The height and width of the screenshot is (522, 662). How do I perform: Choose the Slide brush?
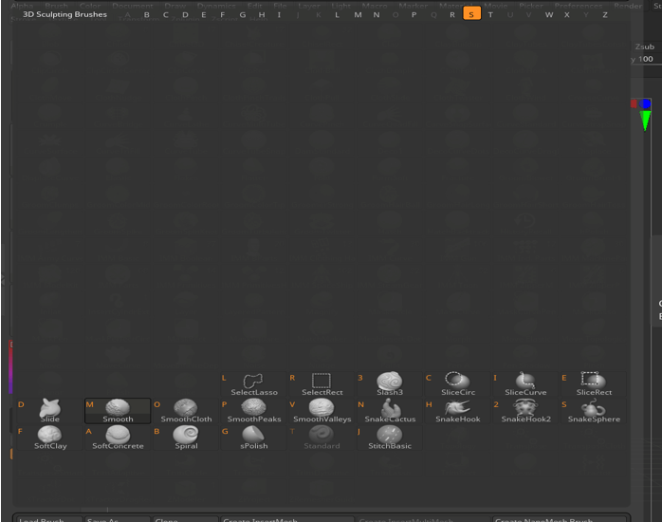coord(50,411)
